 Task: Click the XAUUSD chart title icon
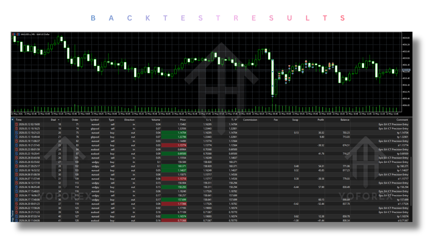click(x=14, y=35)
